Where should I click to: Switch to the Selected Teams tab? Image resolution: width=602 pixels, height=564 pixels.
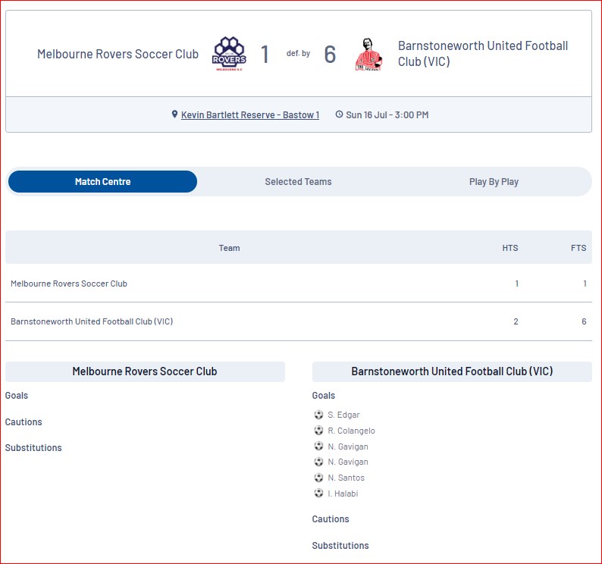(298, 182)
